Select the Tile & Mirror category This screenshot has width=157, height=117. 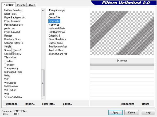pos(10,57)
